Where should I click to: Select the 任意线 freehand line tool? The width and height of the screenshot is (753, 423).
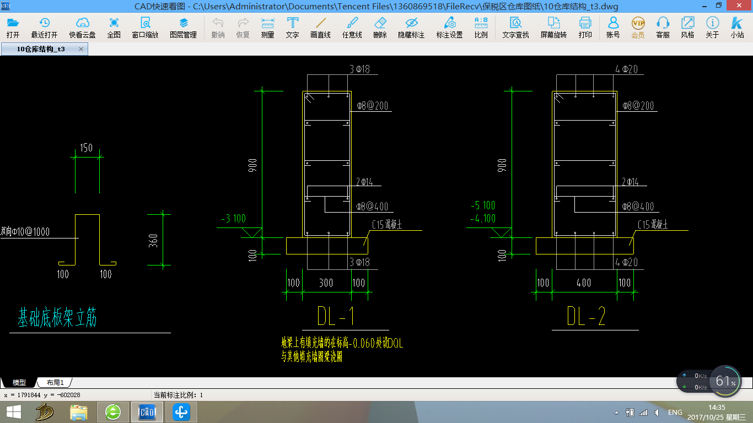coord(352,28)
